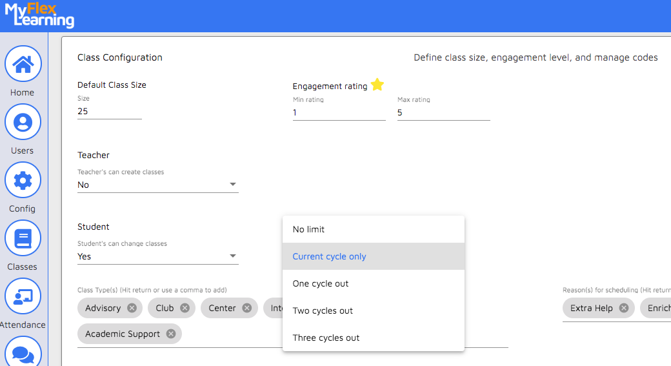Screen dimensions: 671x366
Task: Remove the Advisory class type chip
Action: click(132, 308)
